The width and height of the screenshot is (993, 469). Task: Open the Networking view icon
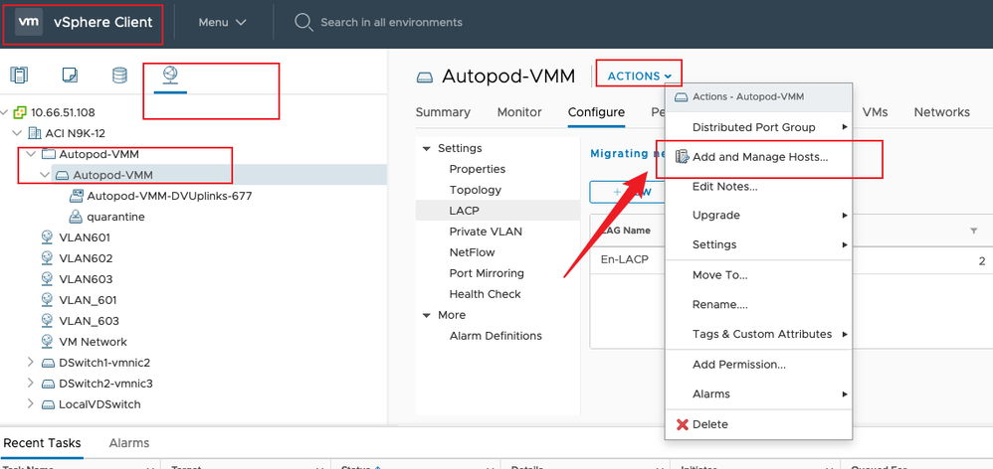(170, 76)
